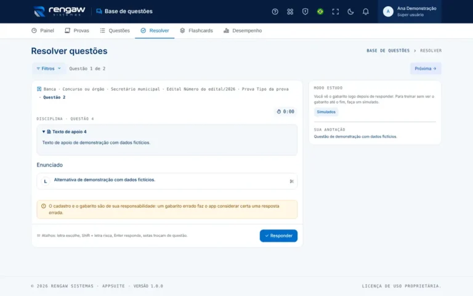
Task: Open the Simulados link
Action: pyautogui.click(x=326, y=112)
